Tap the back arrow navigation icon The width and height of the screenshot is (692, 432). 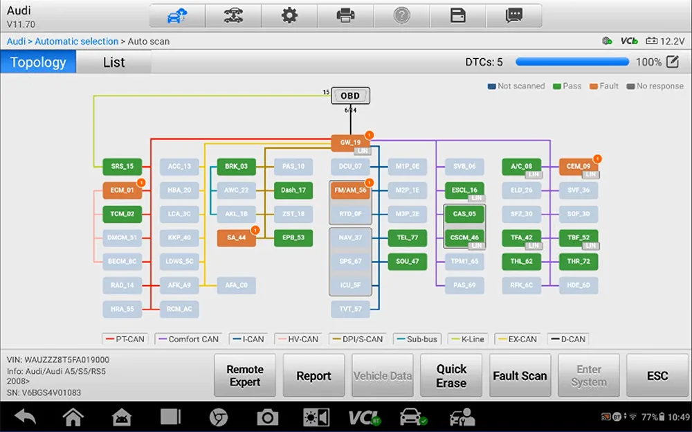25,417
